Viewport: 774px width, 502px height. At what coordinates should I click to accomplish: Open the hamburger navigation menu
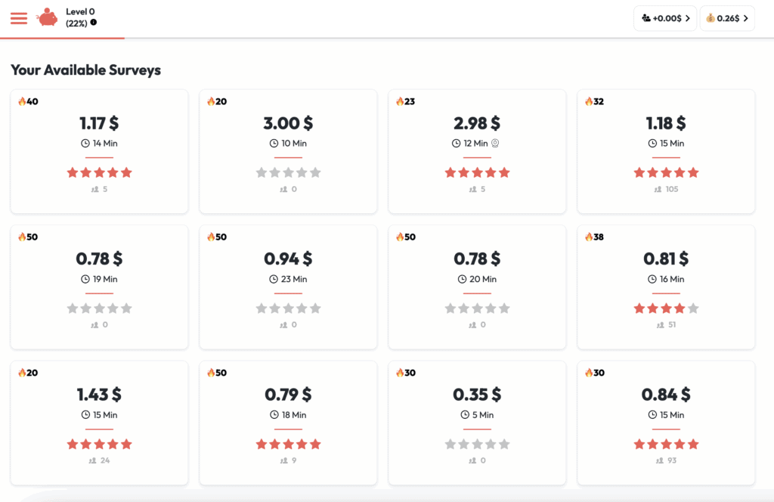(19, 18)
